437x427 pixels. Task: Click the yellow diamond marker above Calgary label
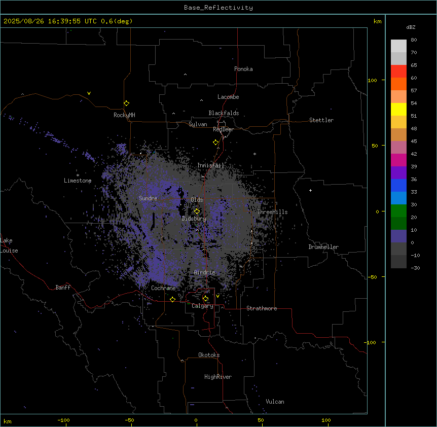[x=205, y=299]
